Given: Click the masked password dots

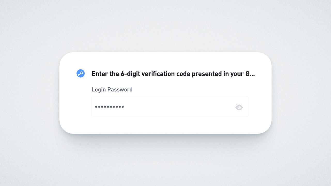Looking at the screenshot, I should point(110,107).
